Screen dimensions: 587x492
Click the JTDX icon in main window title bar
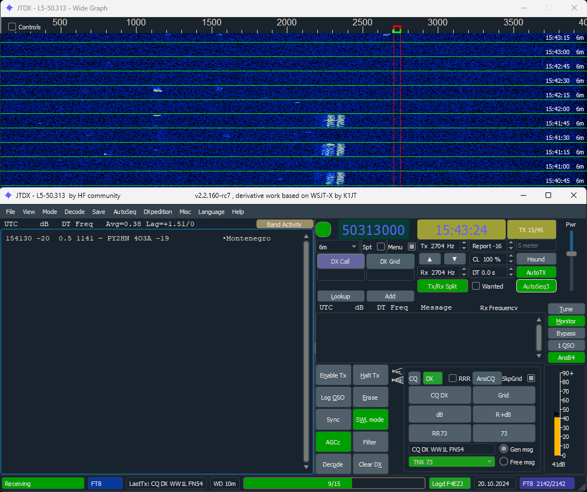point(8,196)
